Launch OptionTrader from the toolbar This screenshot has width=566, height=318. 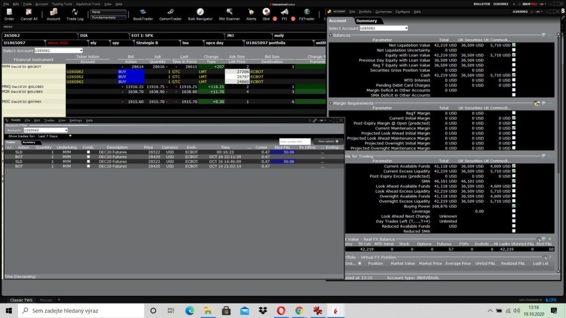pyautogui.click(x=170, y=15)
